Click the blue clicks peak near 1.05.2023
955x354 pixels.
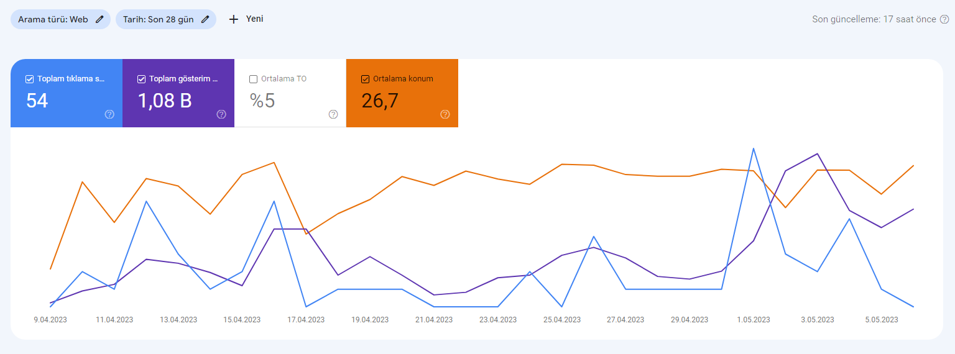tap(754, 148)
